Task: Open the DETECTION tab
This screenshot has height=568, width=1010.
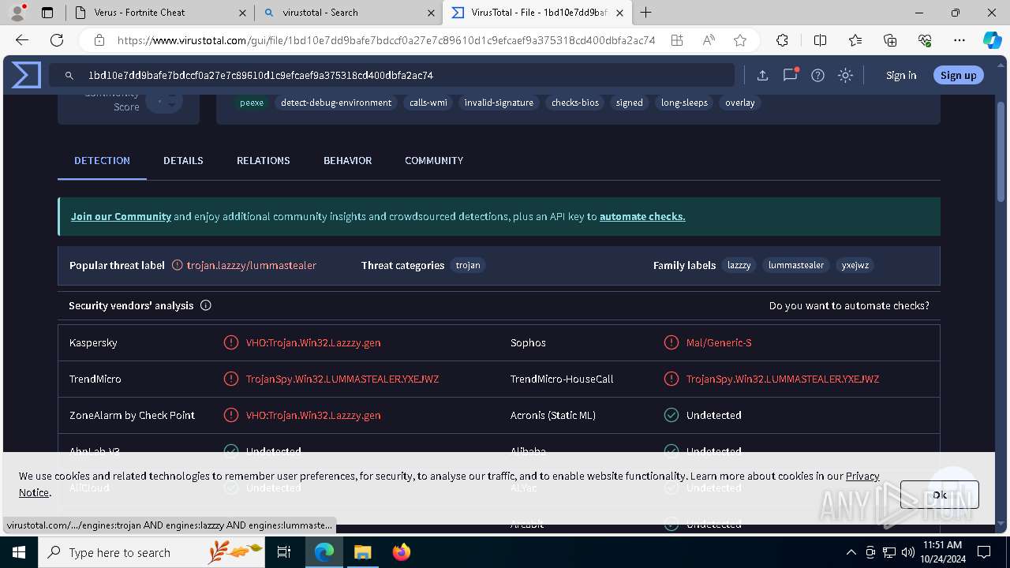Action: pyautogui.click(x=102, y=160)
